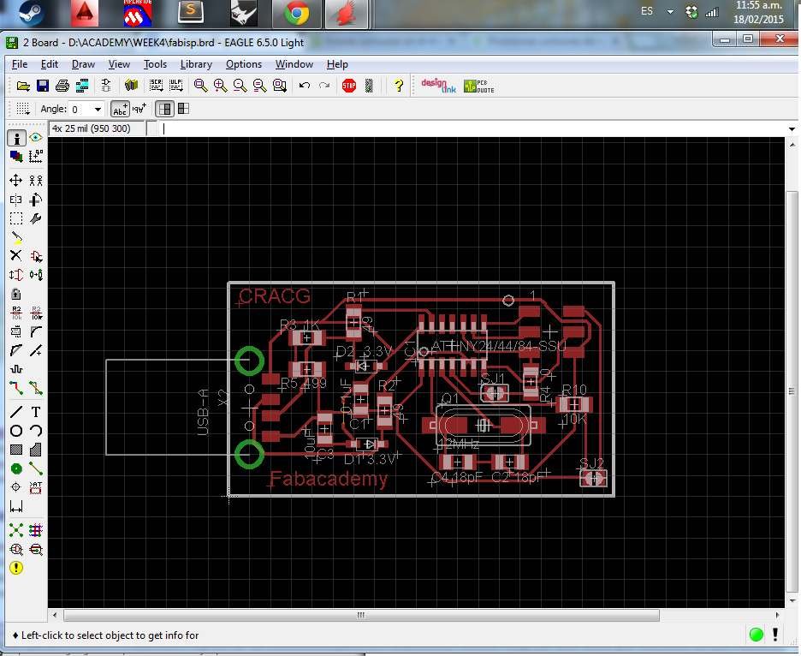Image resolution: width=801 pixels, height=656 pixels.
Task: Click the vertical scrollbar thumb
Action: pos(792,391)
